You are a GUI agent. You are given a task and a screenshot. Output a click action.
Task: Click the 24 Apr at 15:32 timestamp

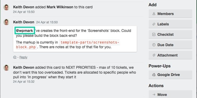tap(24, 82)
